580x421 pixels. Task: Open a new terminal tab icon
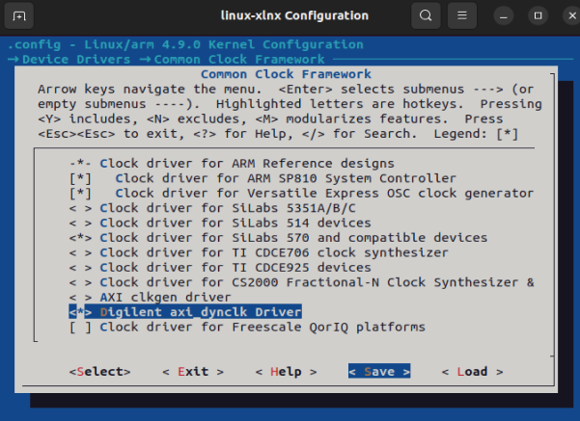[x=19, y=15]
